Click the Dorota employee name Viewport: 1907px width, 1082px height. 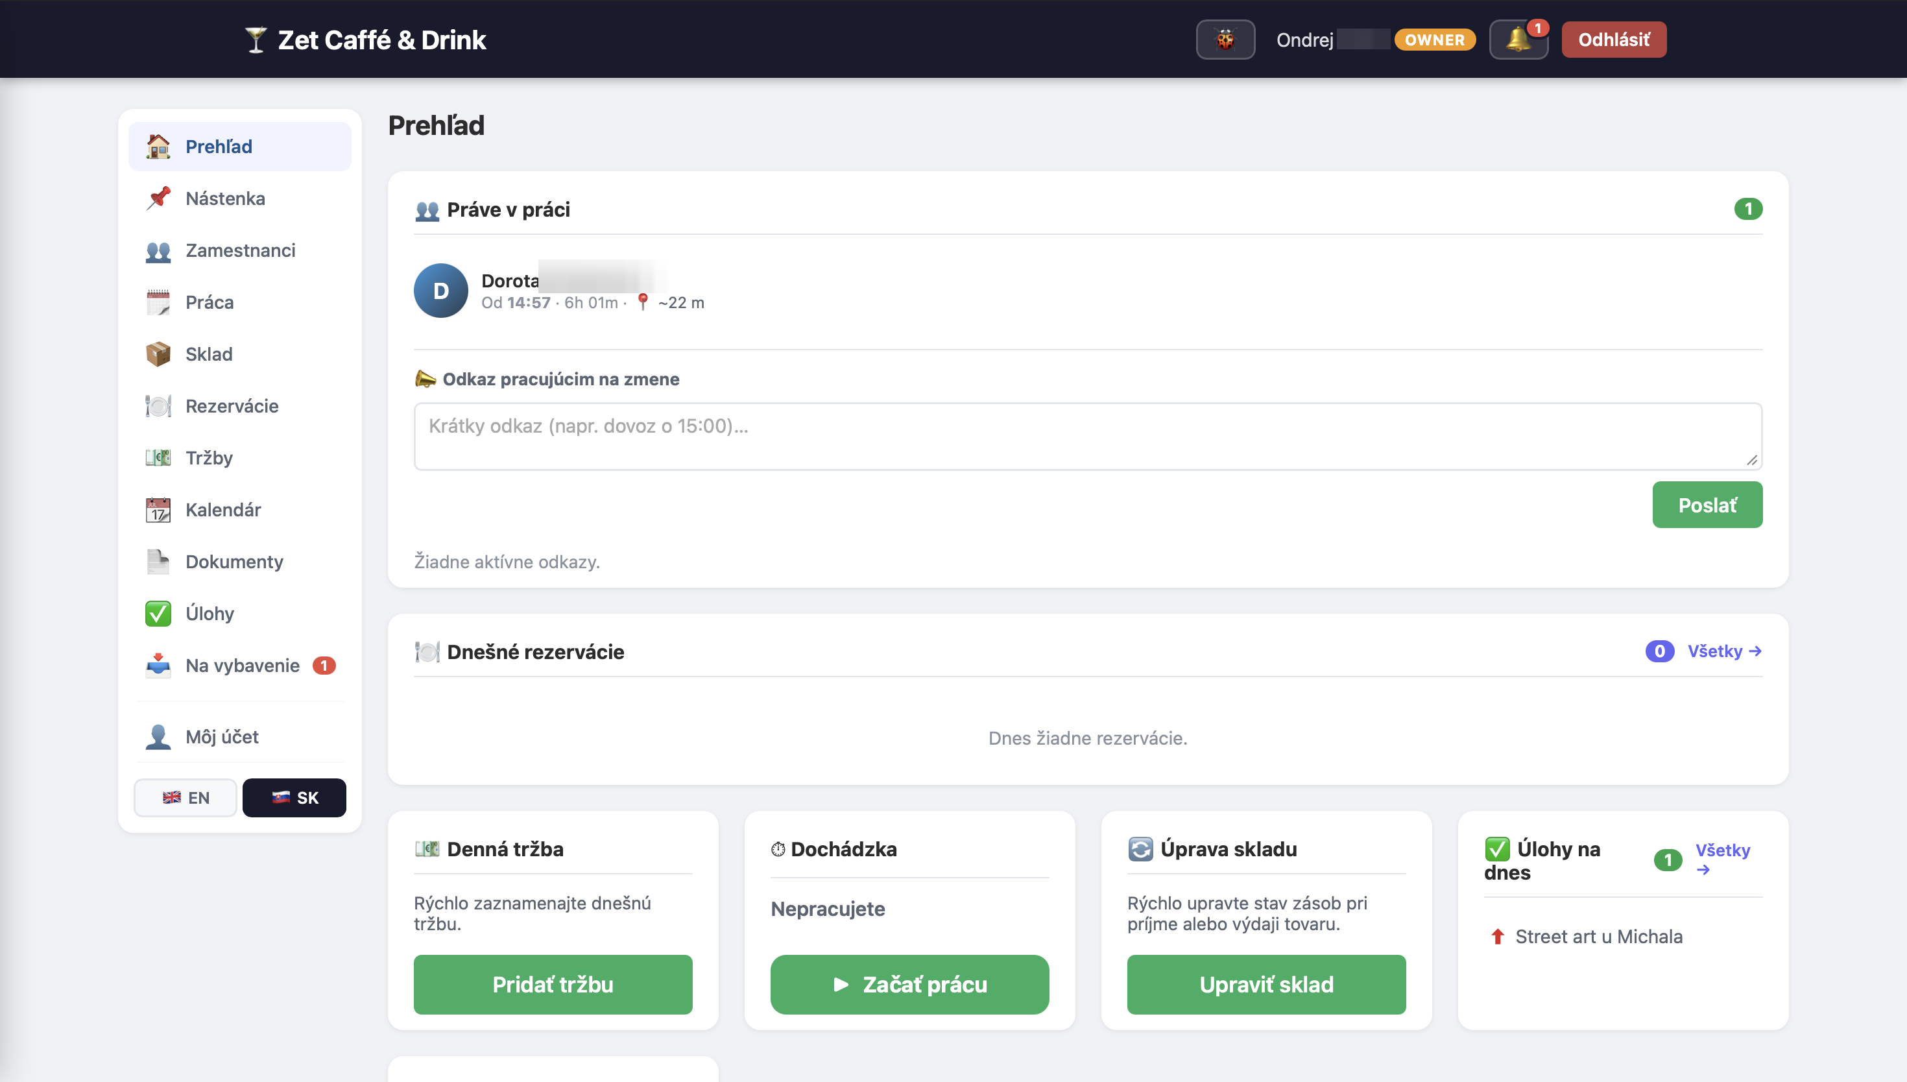tap(510, 281)
